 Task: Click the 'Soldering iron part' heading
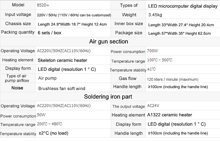(108, 97)
